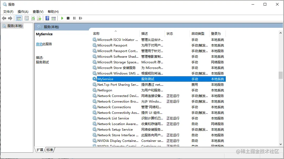
Task: Switch to the 标准 tab
Action: (50, 150)
